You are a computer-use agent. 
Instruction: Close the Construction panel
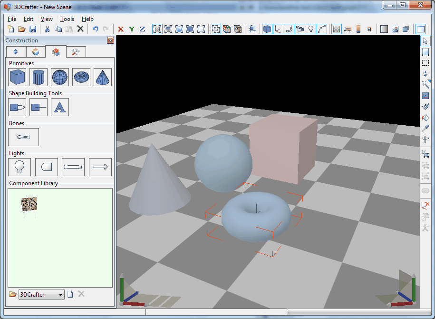pos(110,40)
